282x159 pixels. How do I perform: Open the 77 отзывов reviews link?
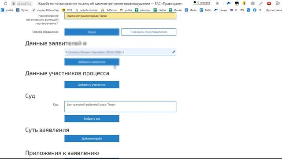tap(202, 3)
